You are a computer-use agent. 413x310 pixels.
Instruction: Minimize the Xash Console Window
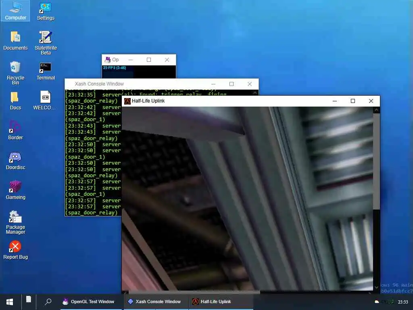[x=213, y=84]
